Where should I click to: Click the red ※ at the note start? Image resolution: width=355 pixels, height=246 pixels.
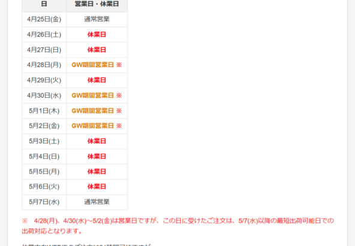click(x=25, y=221)
